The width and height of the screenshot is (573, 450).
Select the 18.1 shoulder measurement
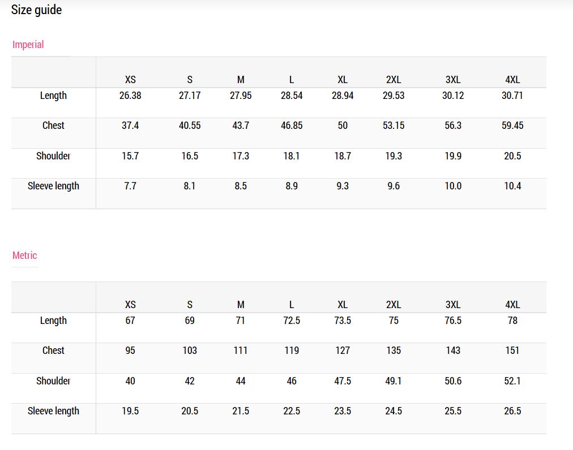pyautogui.click(x=292, y=156)
